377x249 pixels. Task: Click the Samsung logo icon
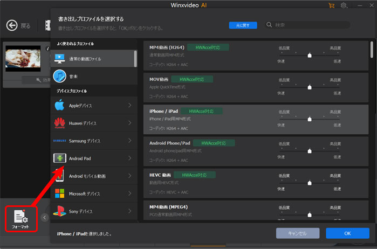pyautogui.click(x=59, y=141)
